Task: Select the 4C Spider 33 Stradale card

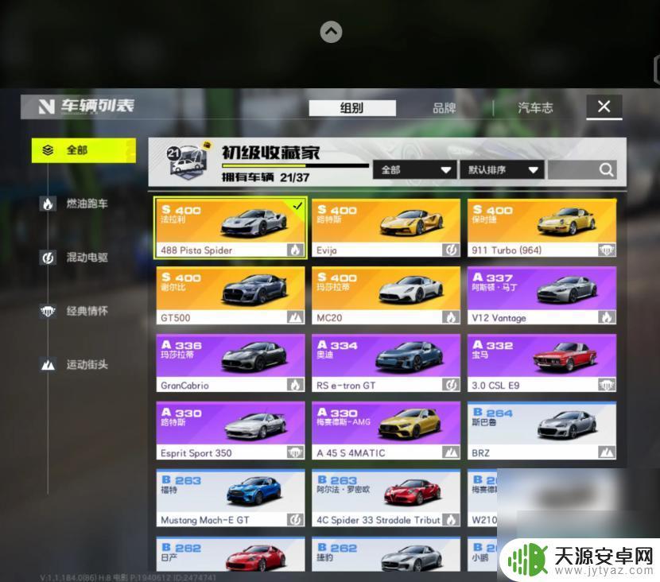Action: pos(386,499)
